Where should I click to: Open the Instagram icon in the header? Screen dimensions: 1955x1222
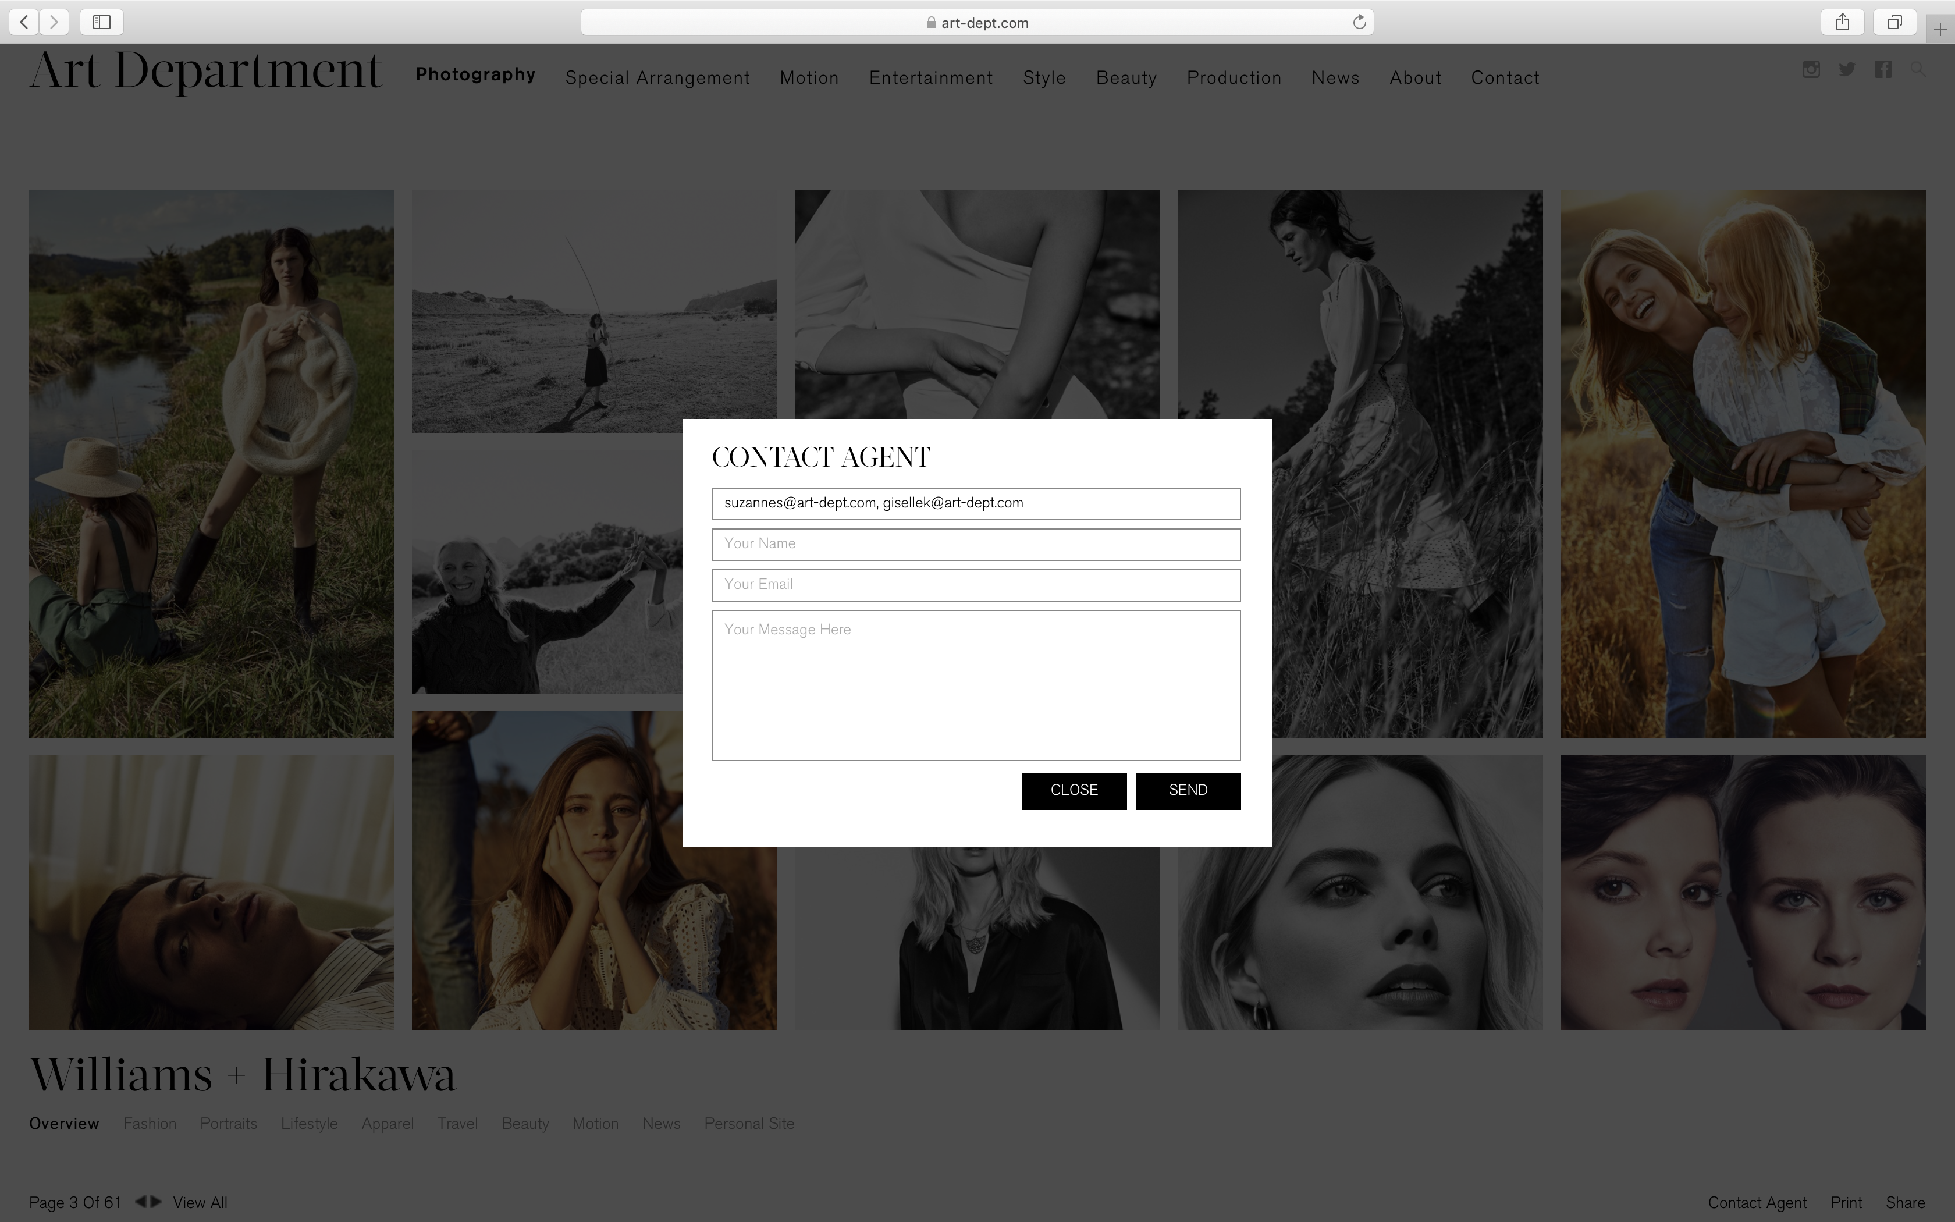[x=1812, y=70]
